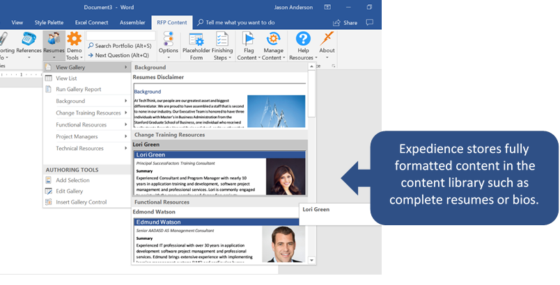Image resolution: width=560 pixels, height=285 pixels.
Task: Insert the Lori Green resume thumbnail
Action: (x=220, y=172)
